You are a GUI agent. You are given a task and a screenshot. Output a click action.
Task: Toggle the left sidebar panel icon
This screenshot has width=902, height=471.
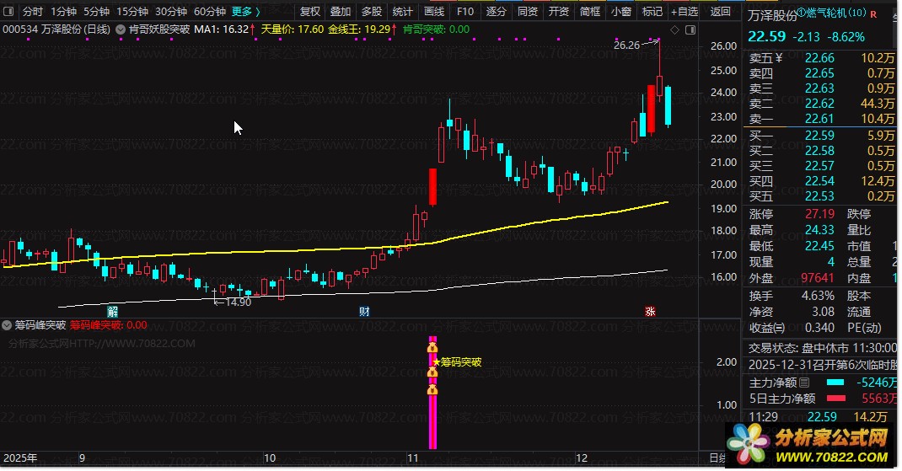[x=8, y=12]
